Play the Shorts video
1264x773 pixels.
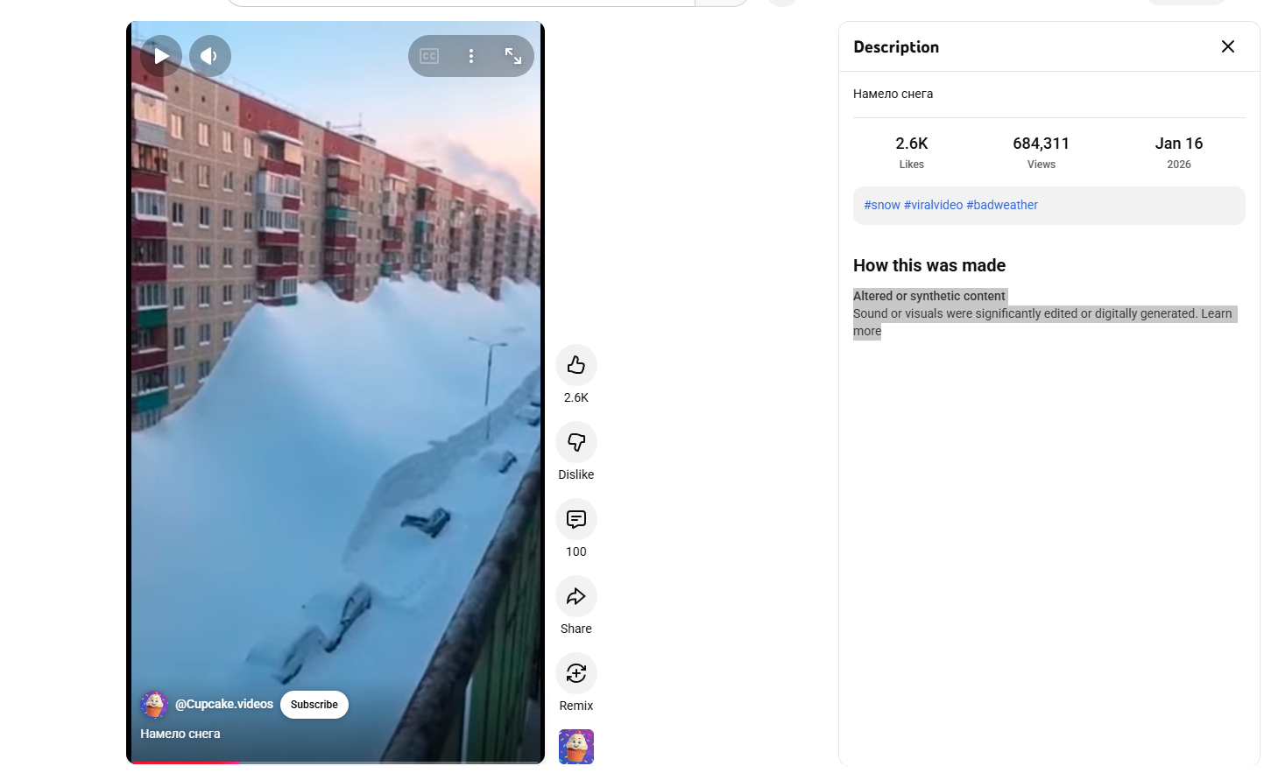[x=161, y=56]
